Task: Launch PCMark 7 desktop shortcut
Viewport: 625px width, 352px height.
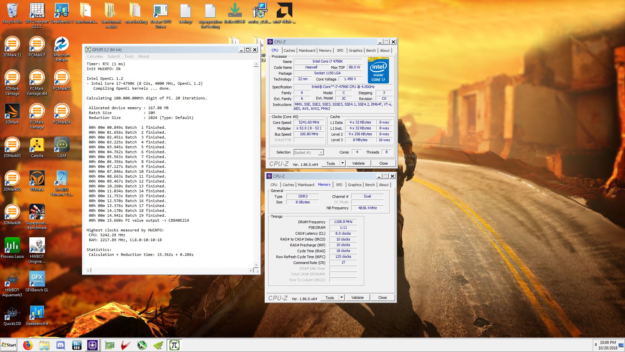Action: (37, 47)
